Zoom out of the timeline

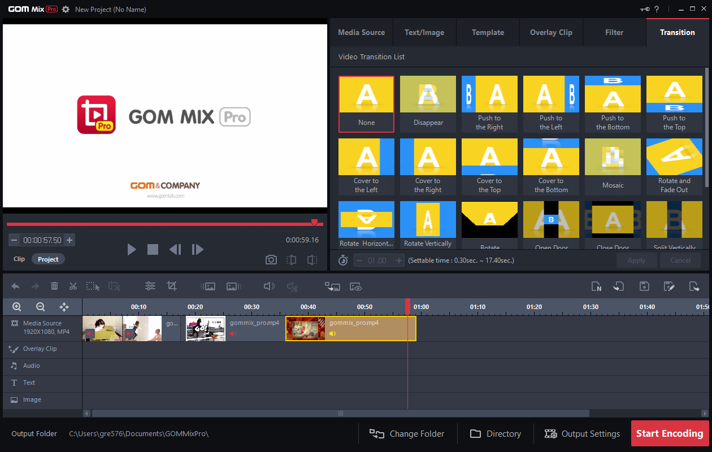pyautogui.click(x=39, y=306)
